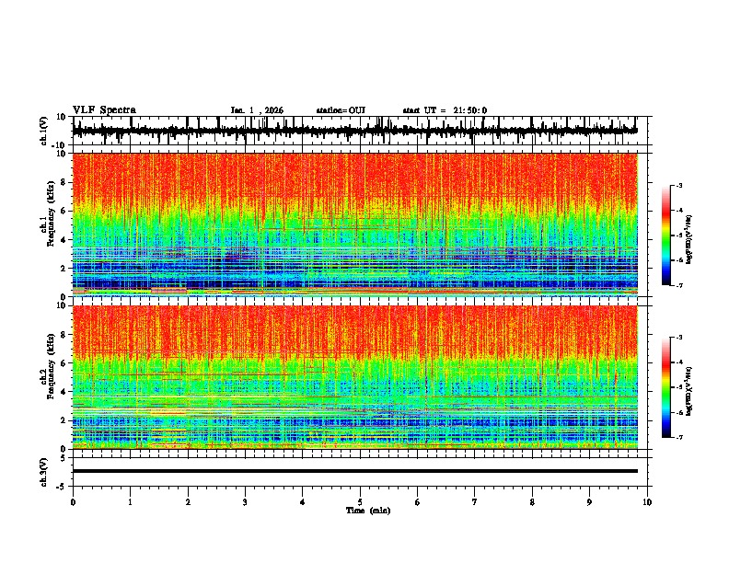
Task: Click the "-3" label on the ch.2 color scale
Action: (x=679, y=338)
